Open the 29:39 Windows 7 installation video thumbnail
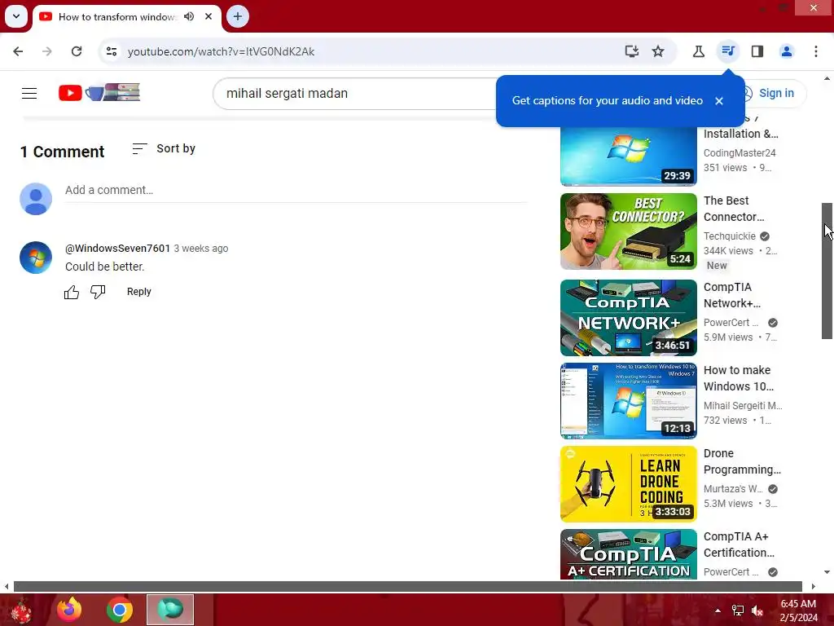The image size is (834, 626). click(x=628, y=155)
